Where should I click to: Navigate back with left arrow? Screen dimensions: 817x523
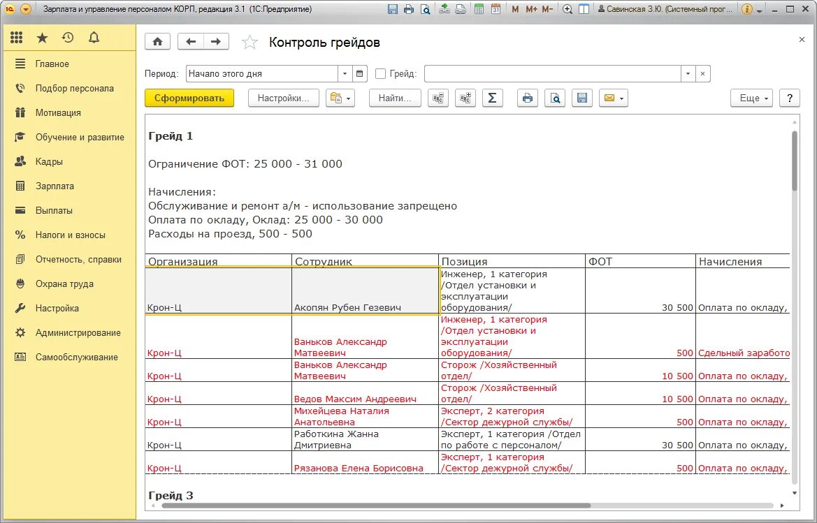(x=191, y=42)
